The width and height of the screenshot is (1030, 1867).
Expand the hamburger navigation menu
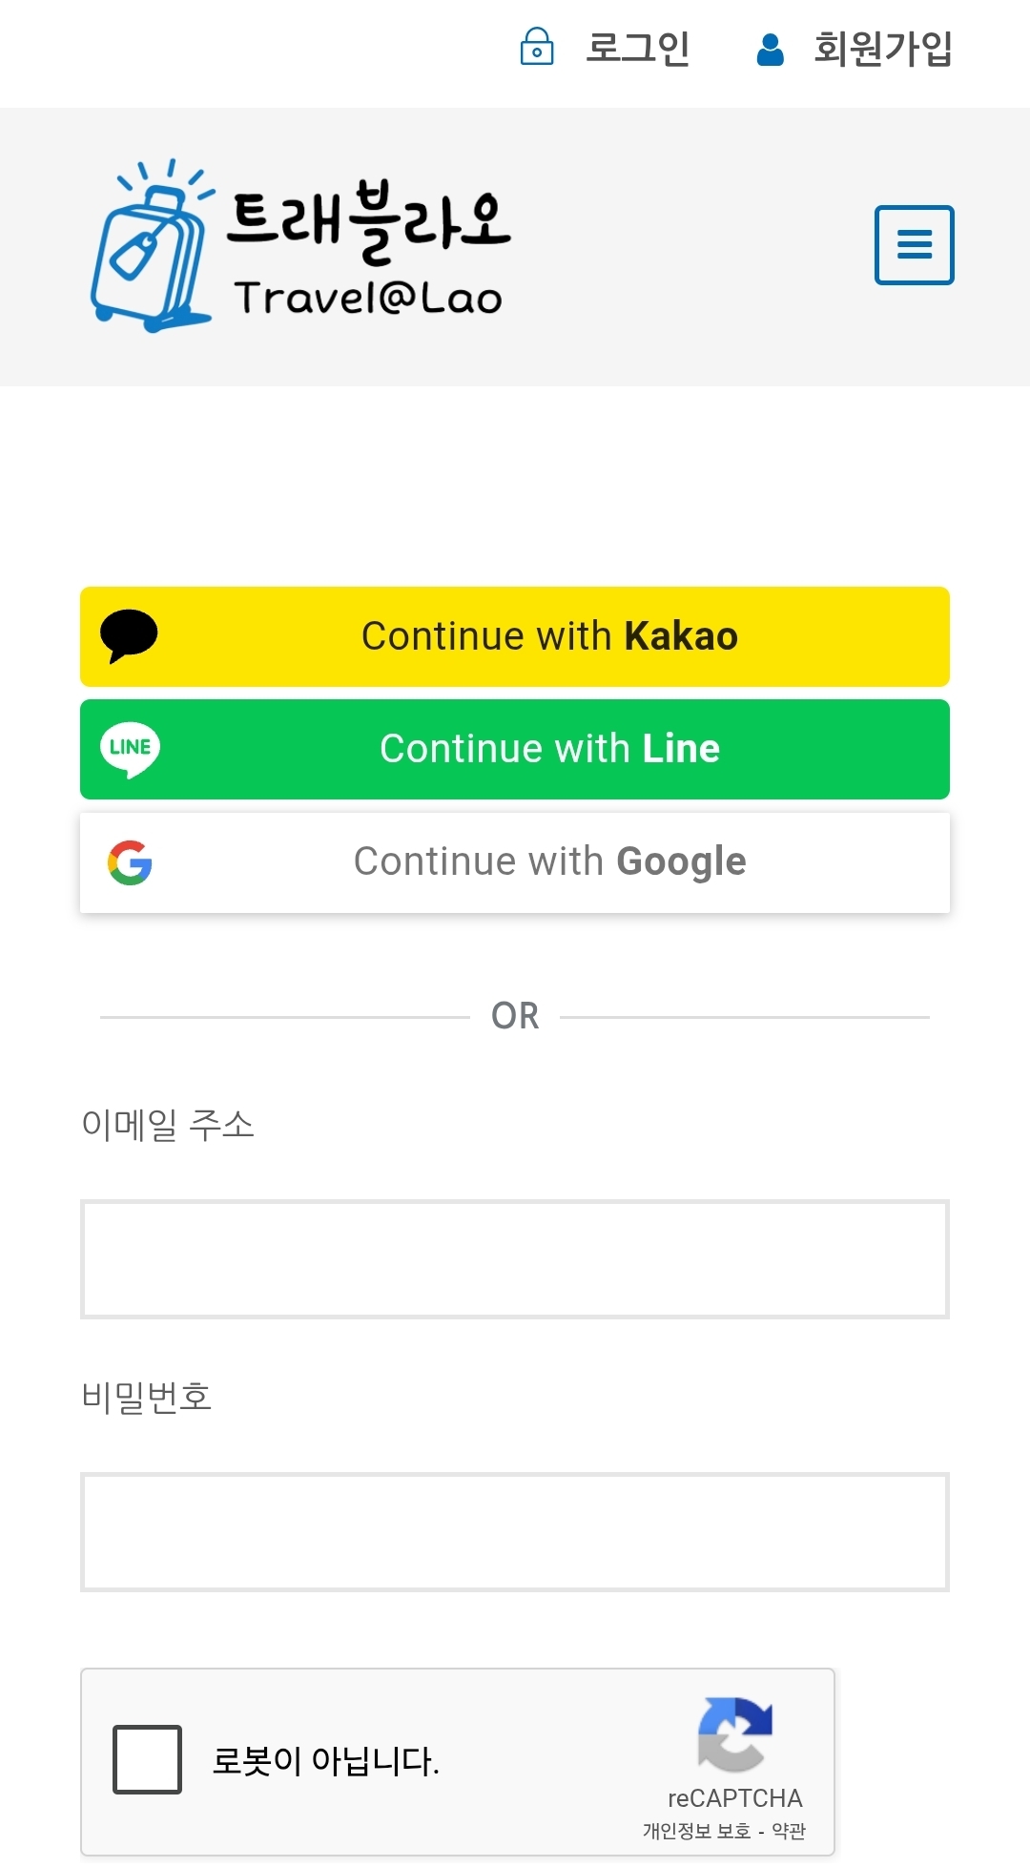[914, 245]
